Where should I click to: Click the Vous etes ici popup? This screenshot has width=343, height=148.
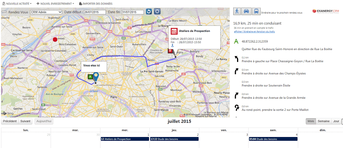(94, 67)
